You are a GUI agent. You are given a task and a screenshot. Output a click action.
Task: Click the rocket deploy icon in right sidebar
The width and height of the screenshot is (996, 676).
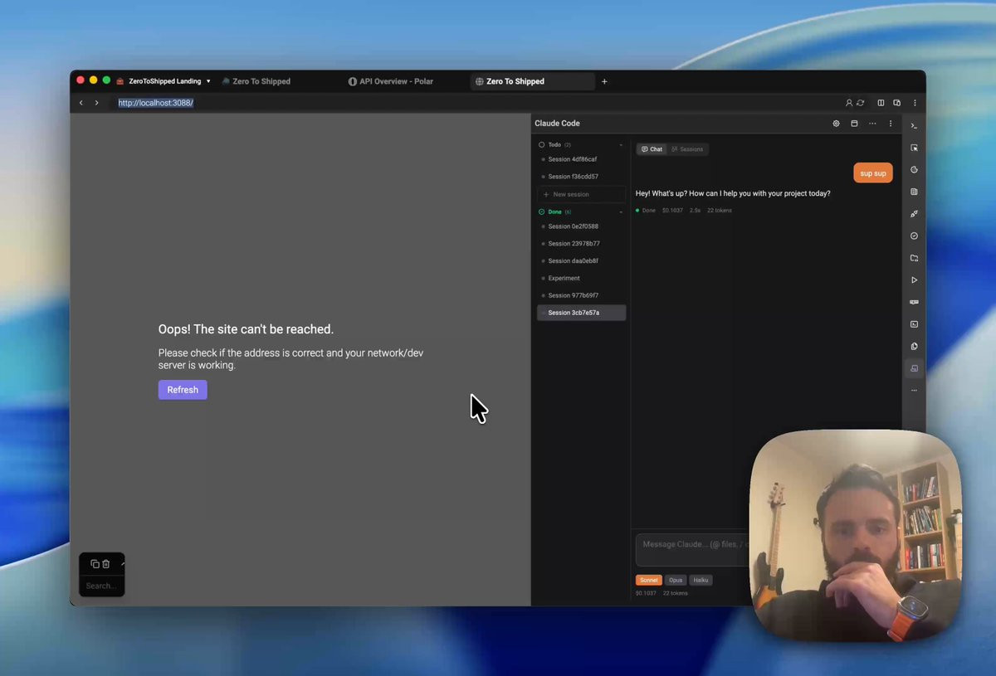[914, 214]
